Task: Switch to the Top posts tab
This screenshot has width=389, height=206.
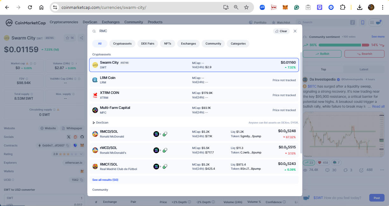Action: coord(323,69)
